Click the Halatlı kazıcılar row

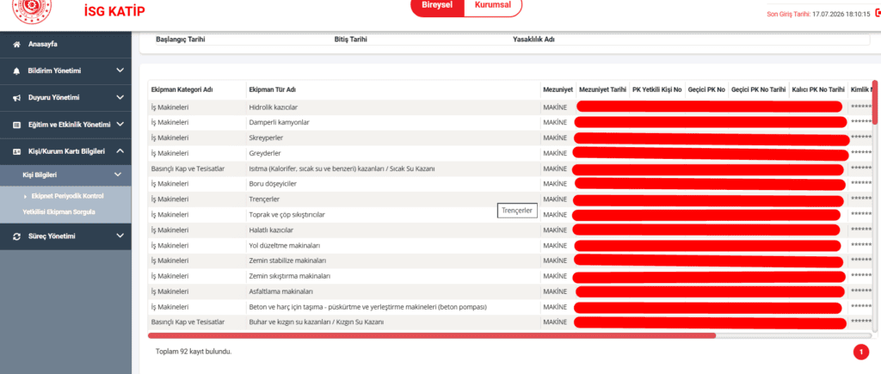point(510,230)
